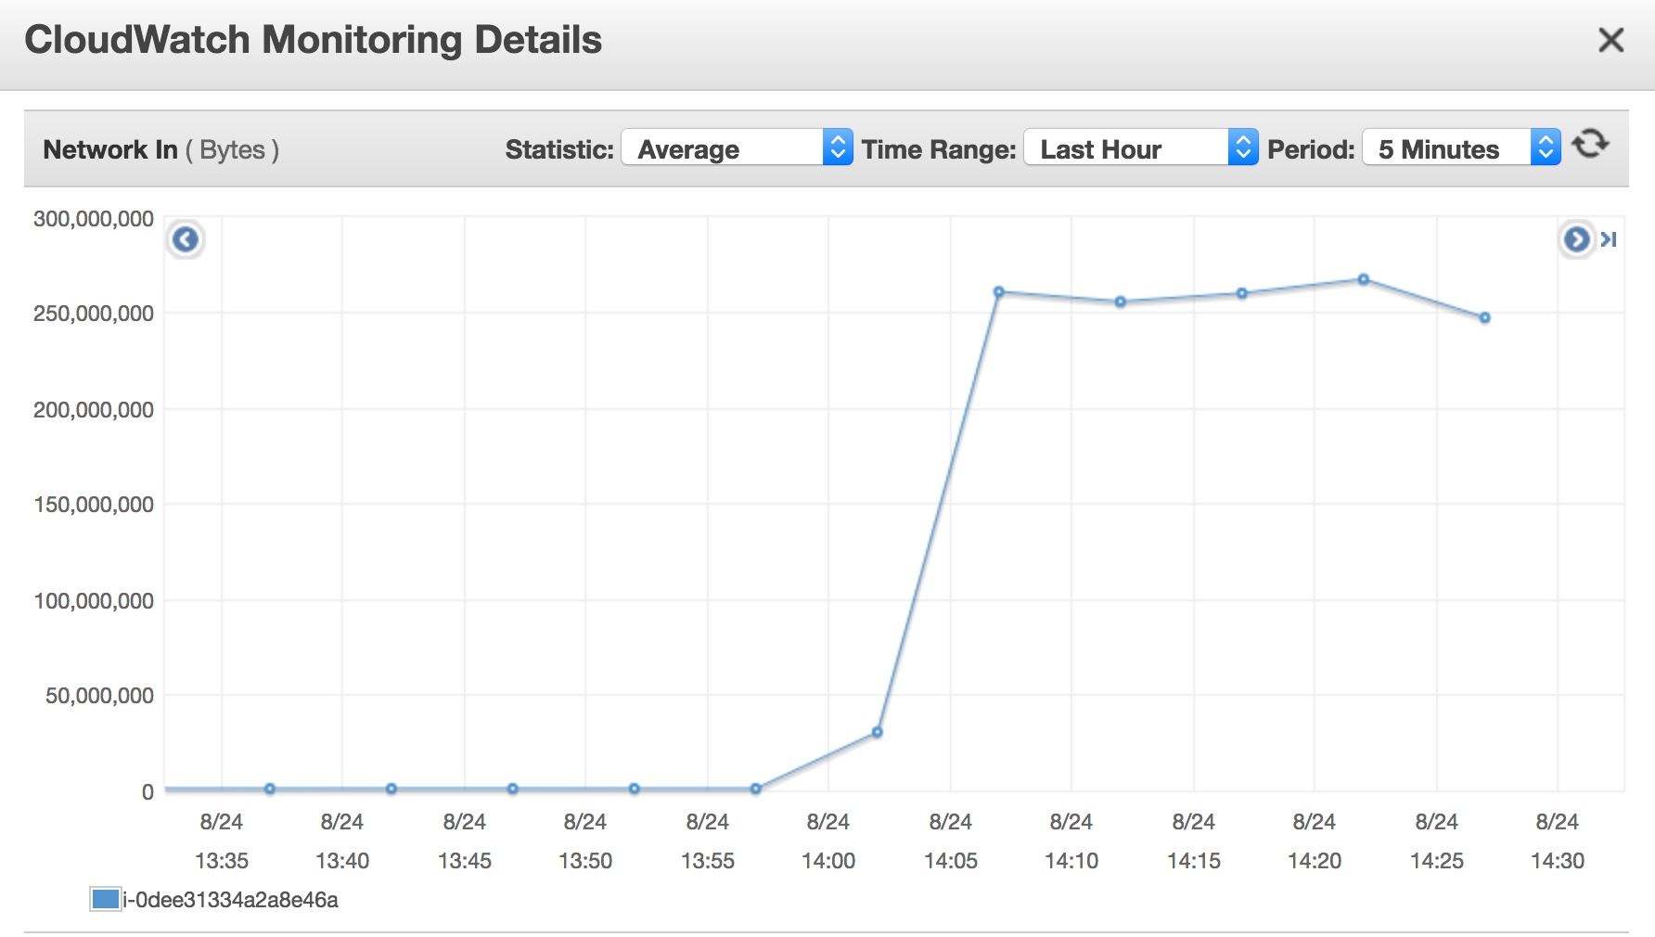
Task: Click the data point near 13:52
Action: pyautogui.click(x=635, y=789)
